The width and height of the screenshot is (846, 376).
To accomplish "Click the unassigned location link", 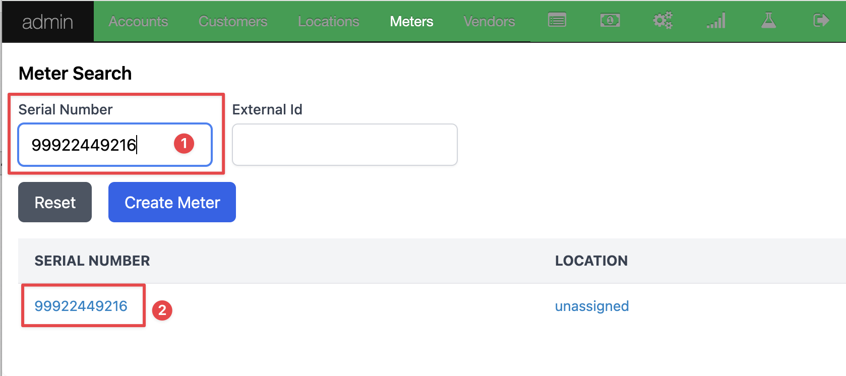I will 592,306.
